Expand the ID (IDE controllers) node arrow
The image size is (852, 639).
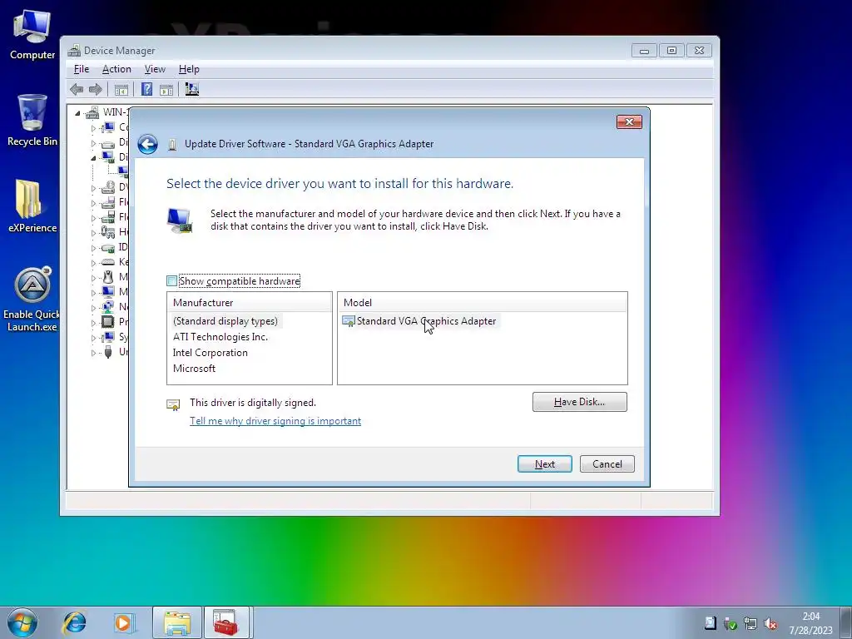click(93, 248)
